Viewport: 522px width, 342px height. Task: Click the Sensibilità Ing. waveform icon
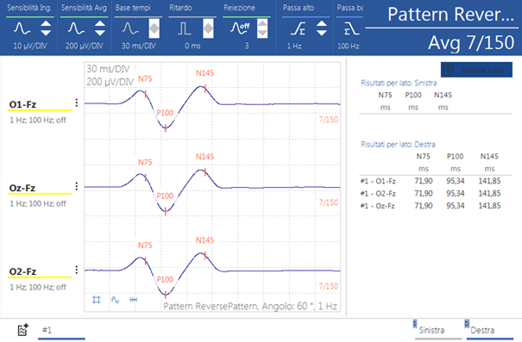click(x=22, y=28)
